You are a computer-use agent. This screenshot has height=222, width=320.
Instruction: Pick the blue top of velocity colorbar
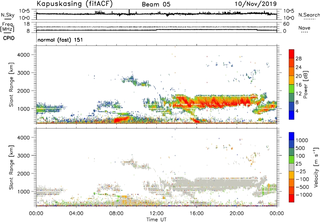pos(292,136)
